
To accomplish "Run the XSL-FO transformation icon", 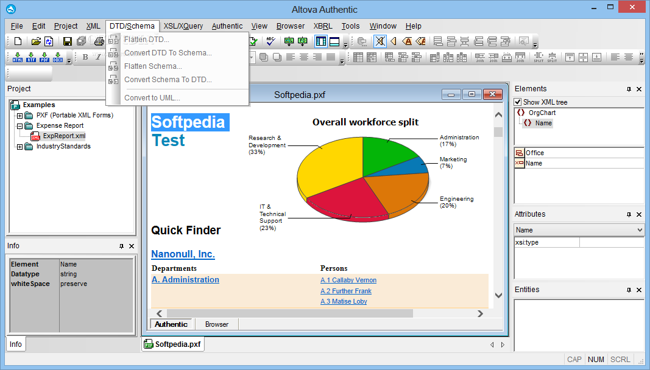I will 303,41.
